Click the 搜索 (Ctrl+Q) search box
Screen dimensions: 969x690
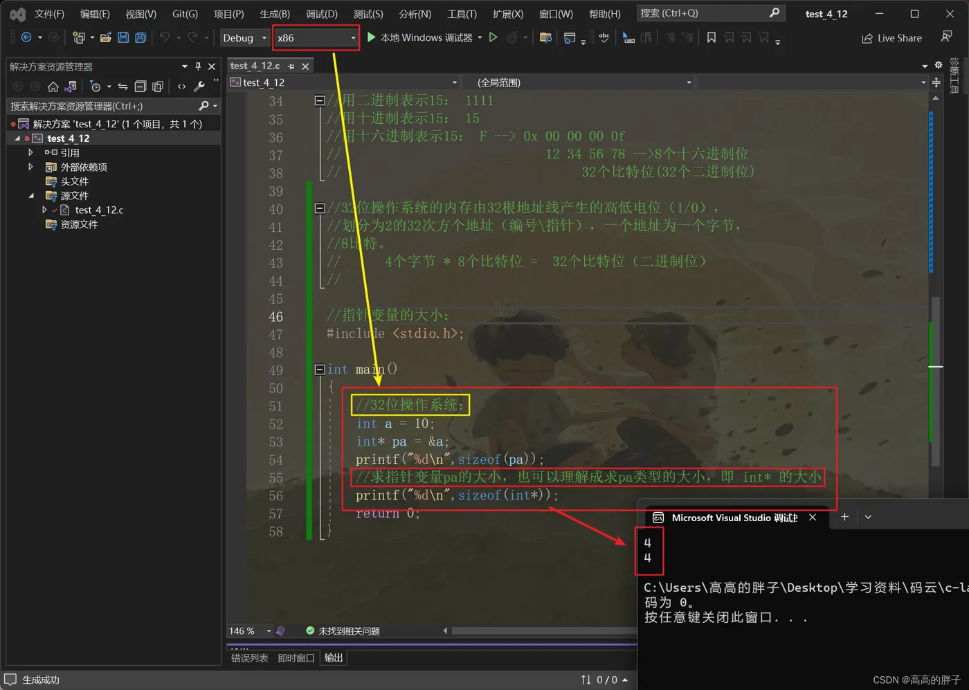coord(710,13)
